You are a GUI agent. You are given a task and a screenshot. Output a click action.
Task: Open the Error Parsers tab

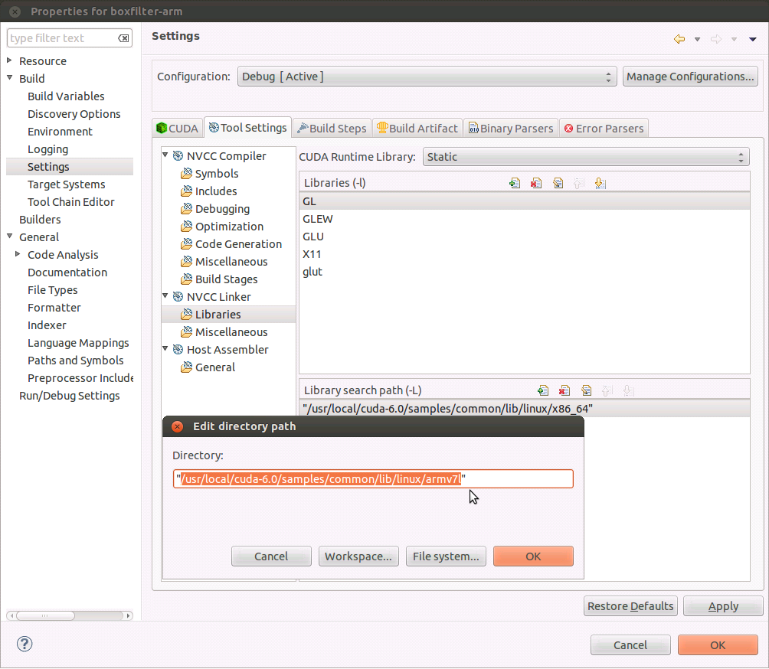click(604, 129)
